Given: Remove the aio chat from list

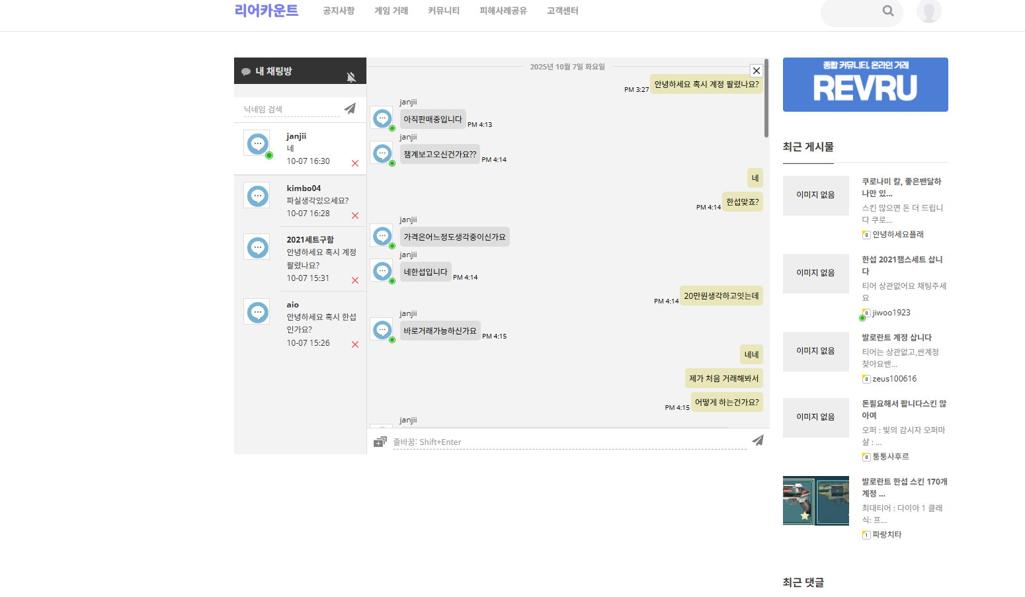Looking at the screenshot, I should pyautogui.click(x=355, y=344).
